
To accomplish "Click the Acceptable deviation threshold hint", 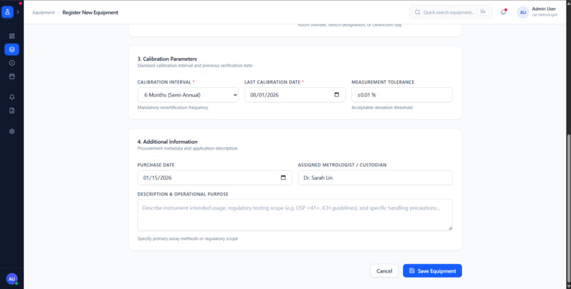I will (382, 108).
